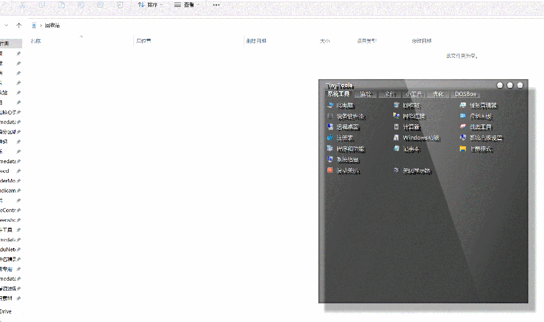Open 系统信息 in TinyTools
544x322 pixels.
point(343,160)
